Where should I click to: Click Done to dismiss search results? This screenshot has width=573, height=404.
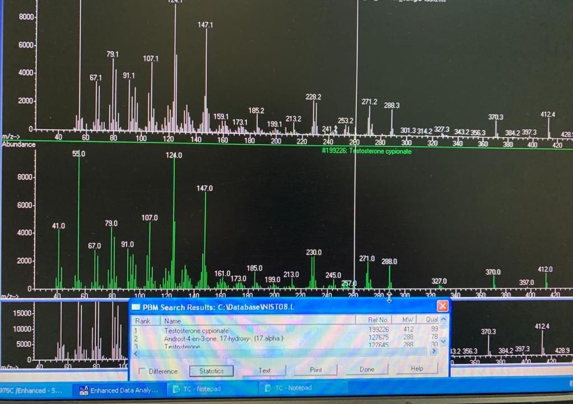tap(367, 369)
